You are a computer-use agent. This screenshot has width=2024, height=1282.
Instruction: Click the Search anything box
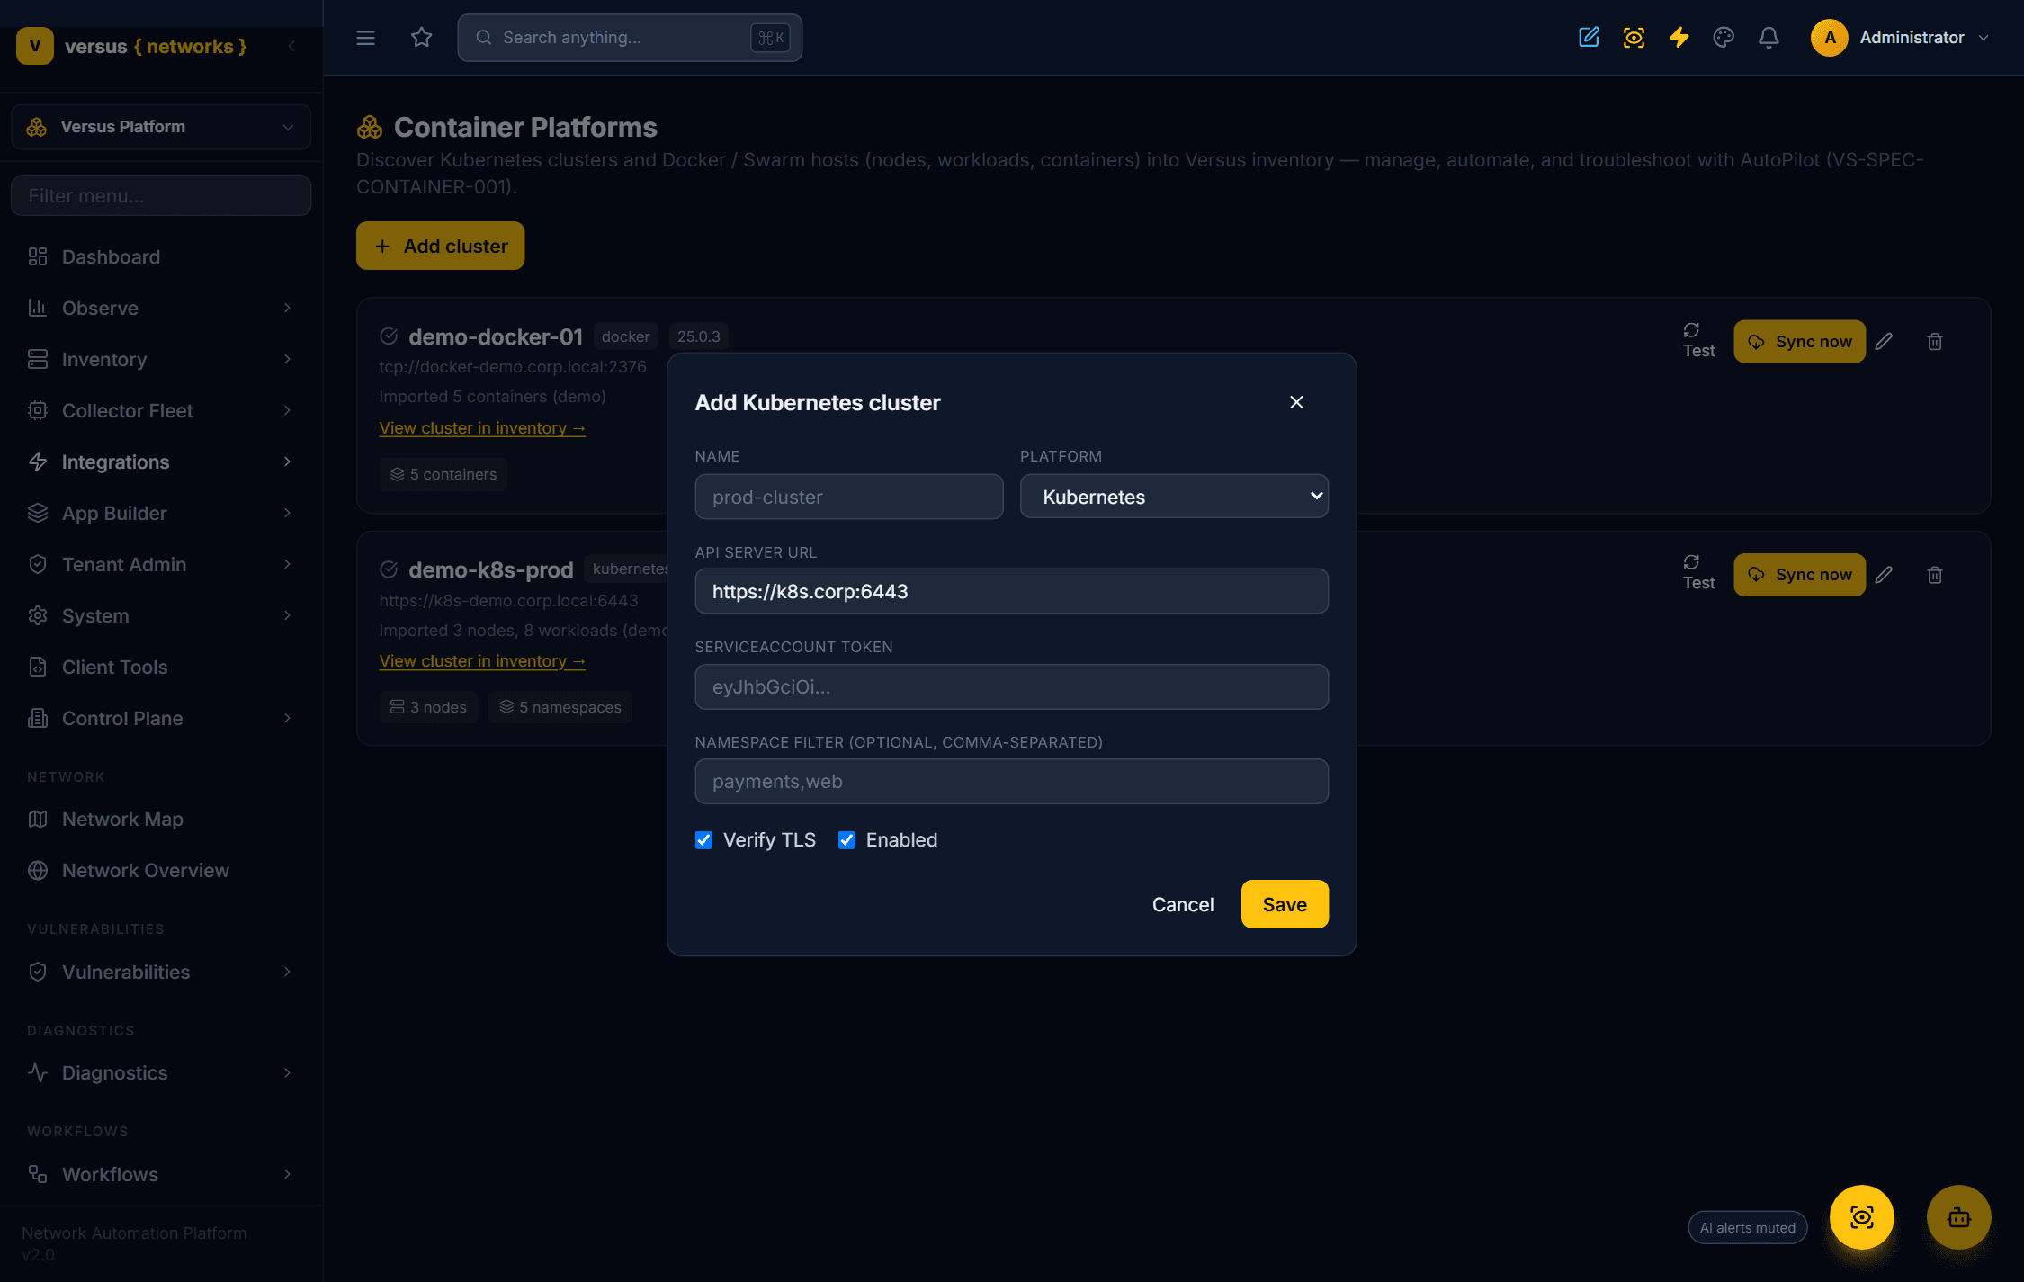630,38
